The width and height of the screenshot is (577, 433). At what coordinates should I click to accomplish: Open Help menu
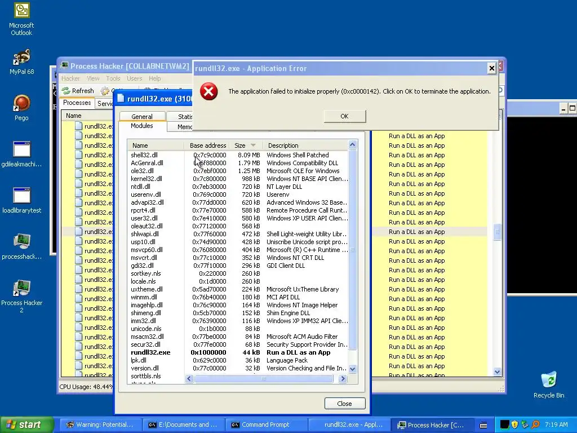pos(154,78)
